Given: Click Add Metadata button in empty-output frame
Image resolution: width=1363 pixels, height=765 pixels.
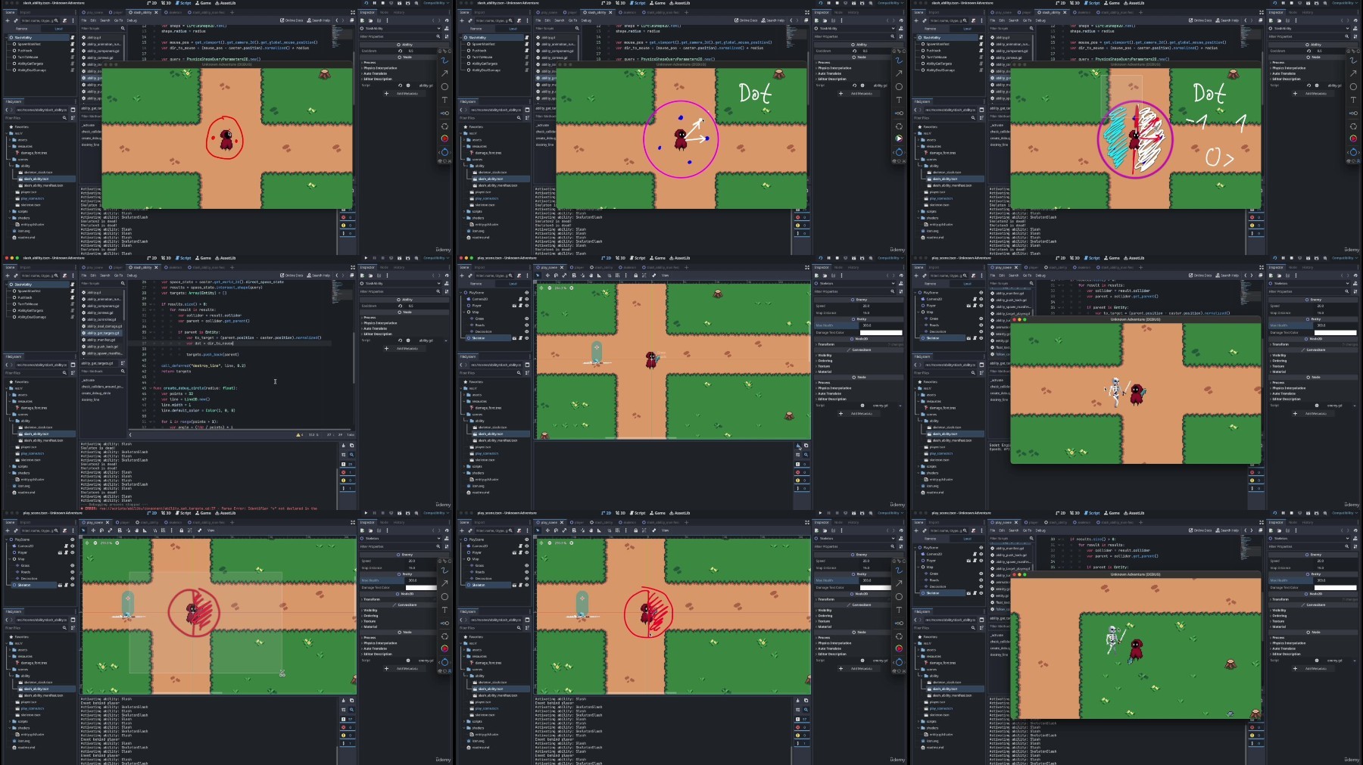Looking at the screenshot, I should (x=858, y=414).
